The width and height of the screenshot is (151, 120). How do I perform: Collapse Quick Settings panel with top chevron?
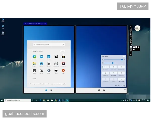[124, 56]
